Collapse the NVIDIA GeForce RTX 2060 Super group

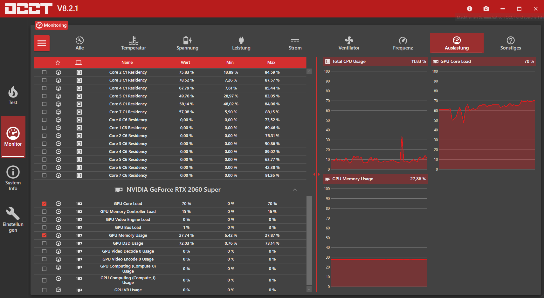(295, 190)
